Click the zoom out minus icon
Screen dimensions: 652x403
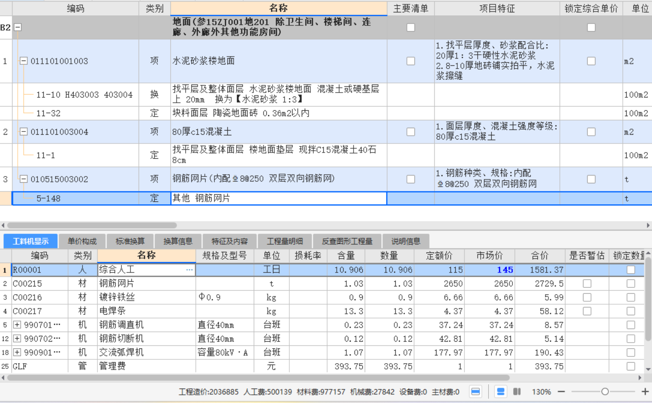(561, 391)
